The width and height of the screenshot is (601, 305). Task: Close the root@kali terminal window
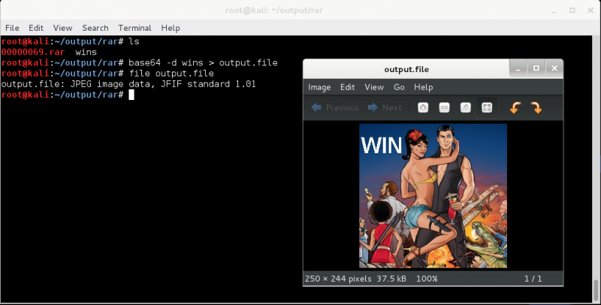(x=590, y=11)
